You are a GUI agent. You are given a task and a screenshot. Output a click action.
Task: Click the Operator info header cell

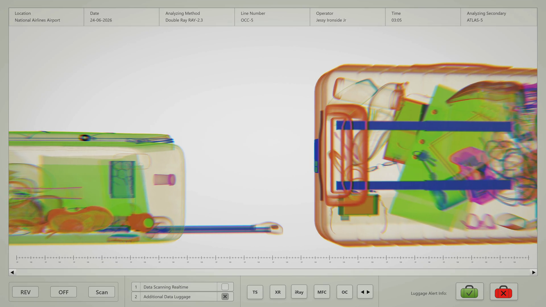tap(347, 17)
